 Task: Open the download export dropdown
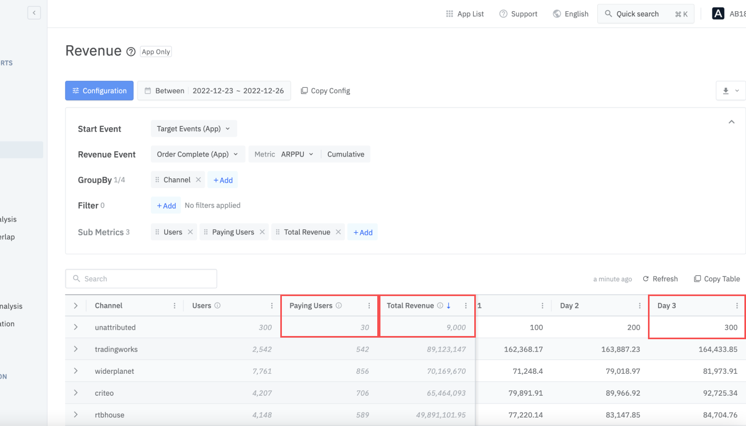pos(731,91)
